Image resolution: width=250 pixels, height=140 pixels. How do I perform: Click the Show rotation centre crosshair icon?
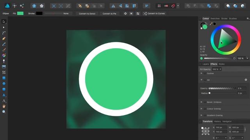[x=125, y=14]
